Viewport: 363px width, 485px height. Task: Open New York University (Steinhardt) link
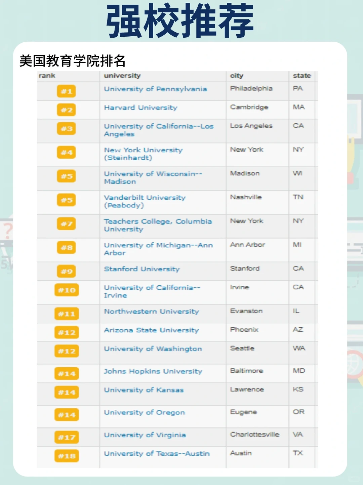click(143, 154)
